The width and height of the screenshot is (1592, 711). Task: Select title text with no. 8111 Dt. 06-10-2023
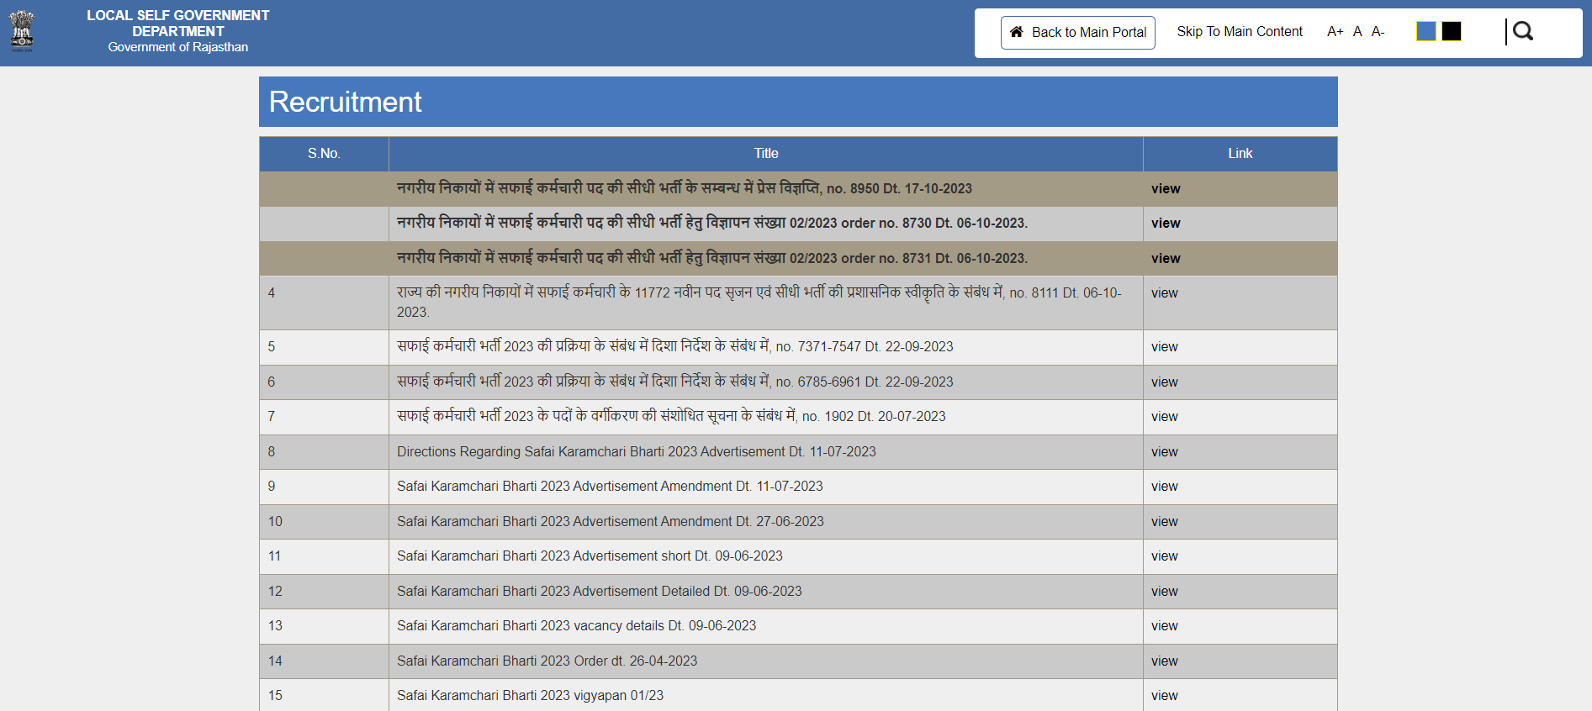(x=759, y=302)
